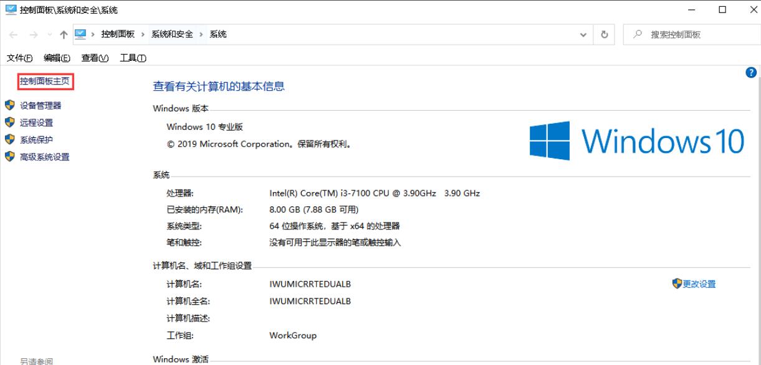761x365 pixels.
Task: Click WorkGroup workgroup value
Action: click(x=293, y=335)
